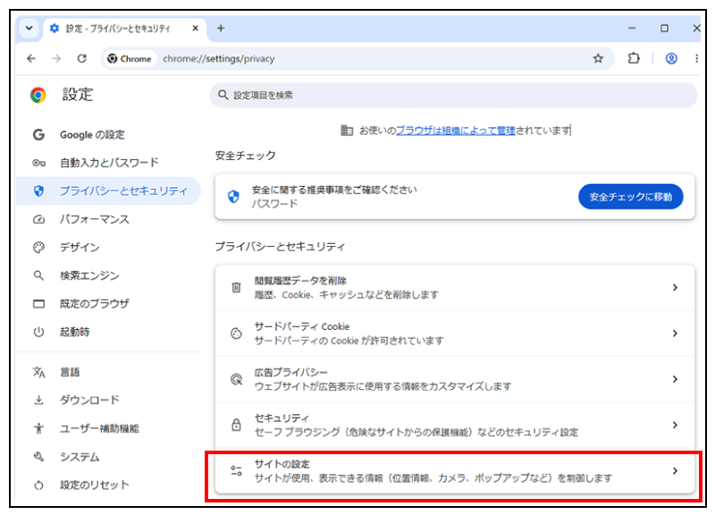This screenshot has height=515, width=715.
Task: Bookmark this page with the star icon
Action: point(598,58)
